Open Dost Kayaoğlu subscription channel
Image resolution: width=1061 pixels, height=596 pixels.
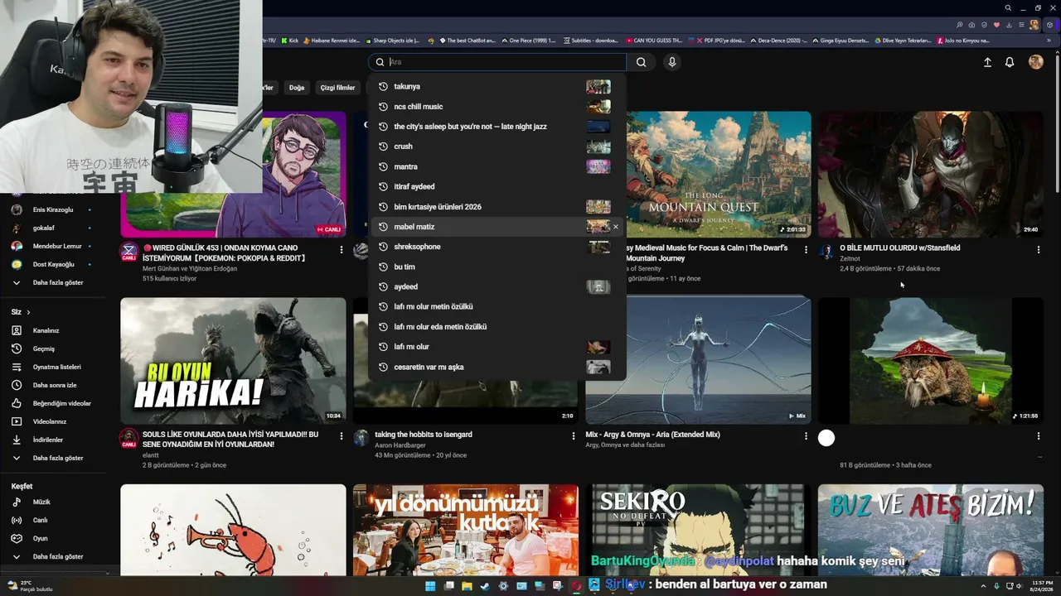coord(53,264)
